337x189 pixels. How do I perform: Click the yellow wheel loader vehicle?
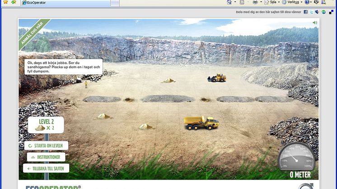(217, 78)
